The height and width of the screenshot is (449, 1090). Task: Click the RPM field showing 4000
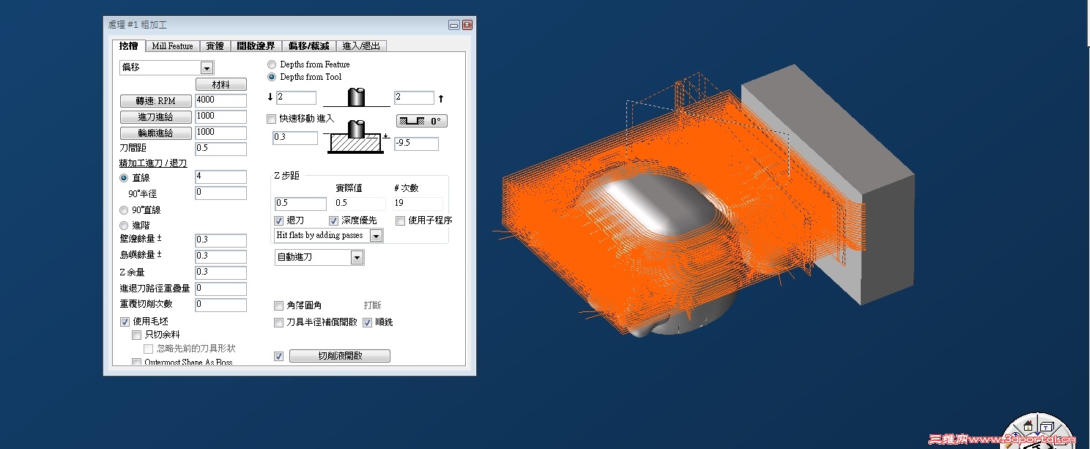point(221,100)
